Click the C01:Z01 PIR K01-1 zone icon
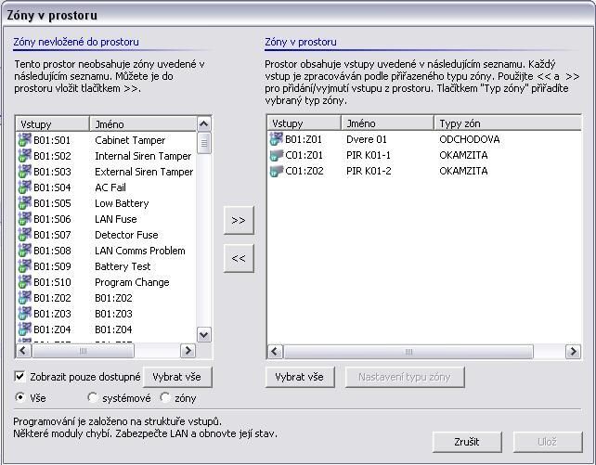This screenshot has height=465, width=596. click(276, 155)
